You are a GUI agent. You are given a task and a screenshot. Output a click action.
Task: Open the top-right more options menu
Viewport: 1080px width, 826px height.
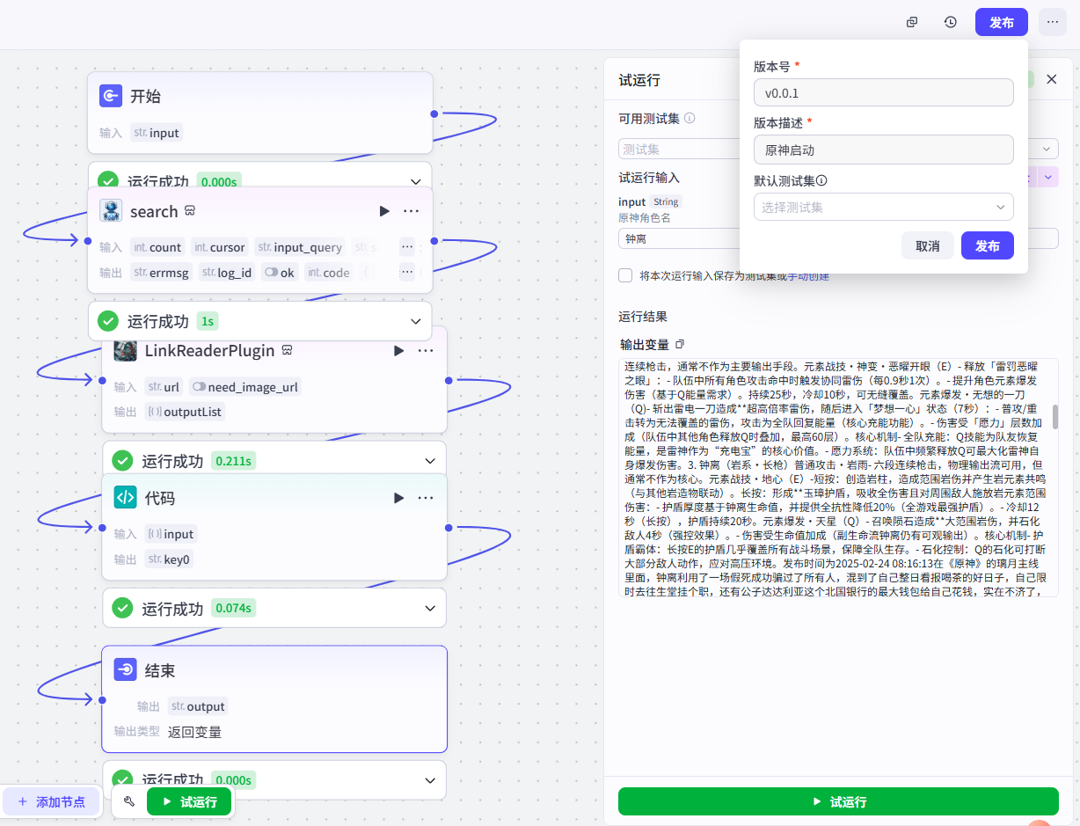[x=1053, y=22]
